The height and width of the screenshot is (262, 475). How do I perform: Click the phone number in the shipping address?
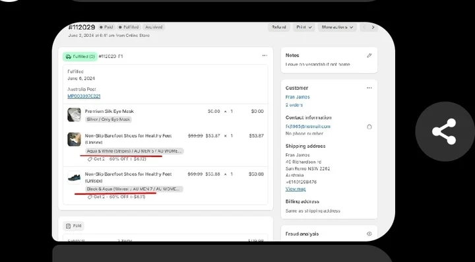click(301, 182)
